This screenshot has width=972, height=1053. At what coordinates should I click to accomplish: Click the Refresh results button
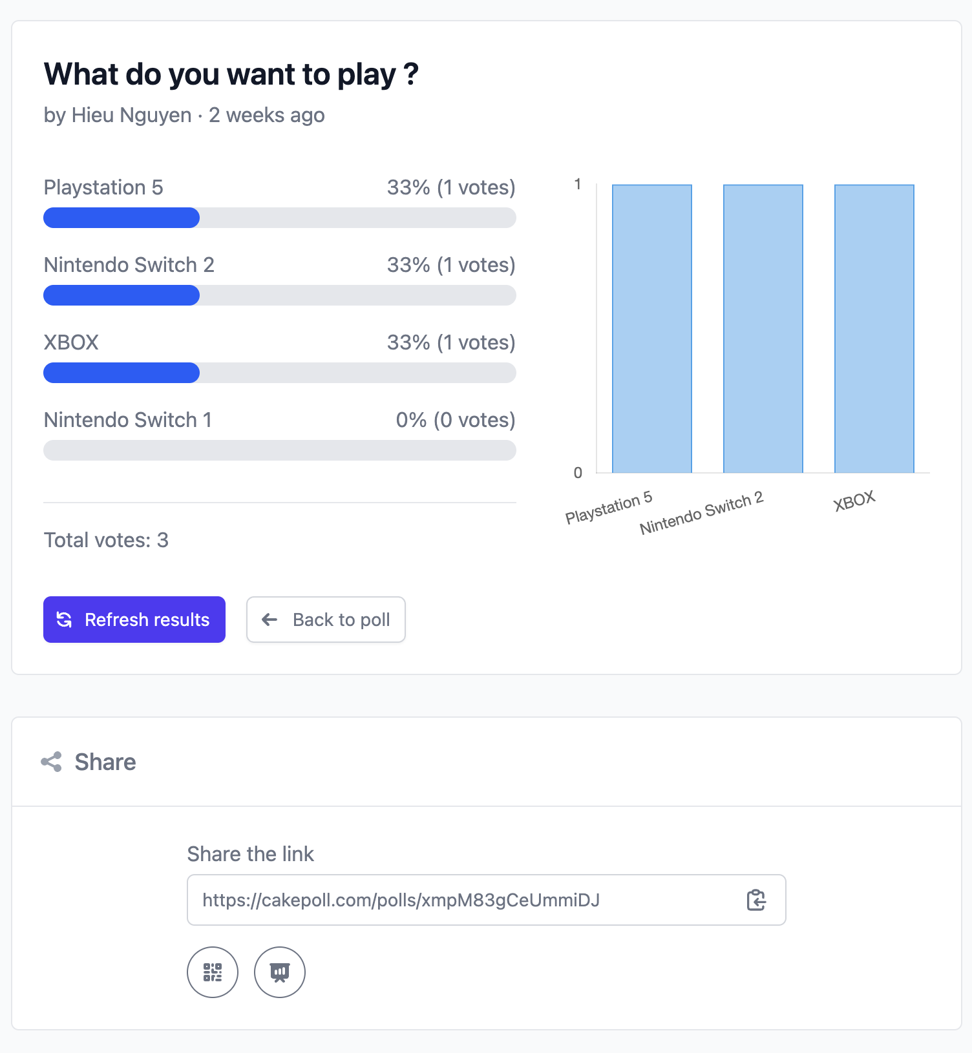(134, 620)
